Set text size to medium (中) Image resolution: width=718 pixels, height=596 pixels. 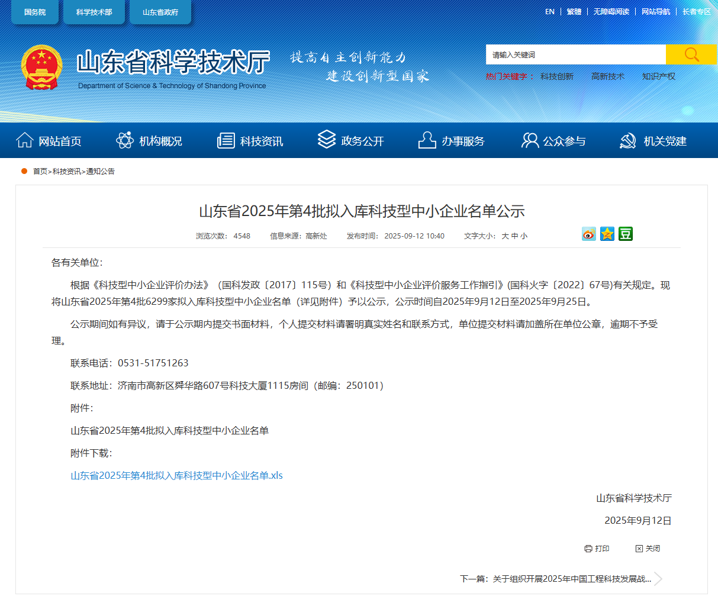(514, 236)
